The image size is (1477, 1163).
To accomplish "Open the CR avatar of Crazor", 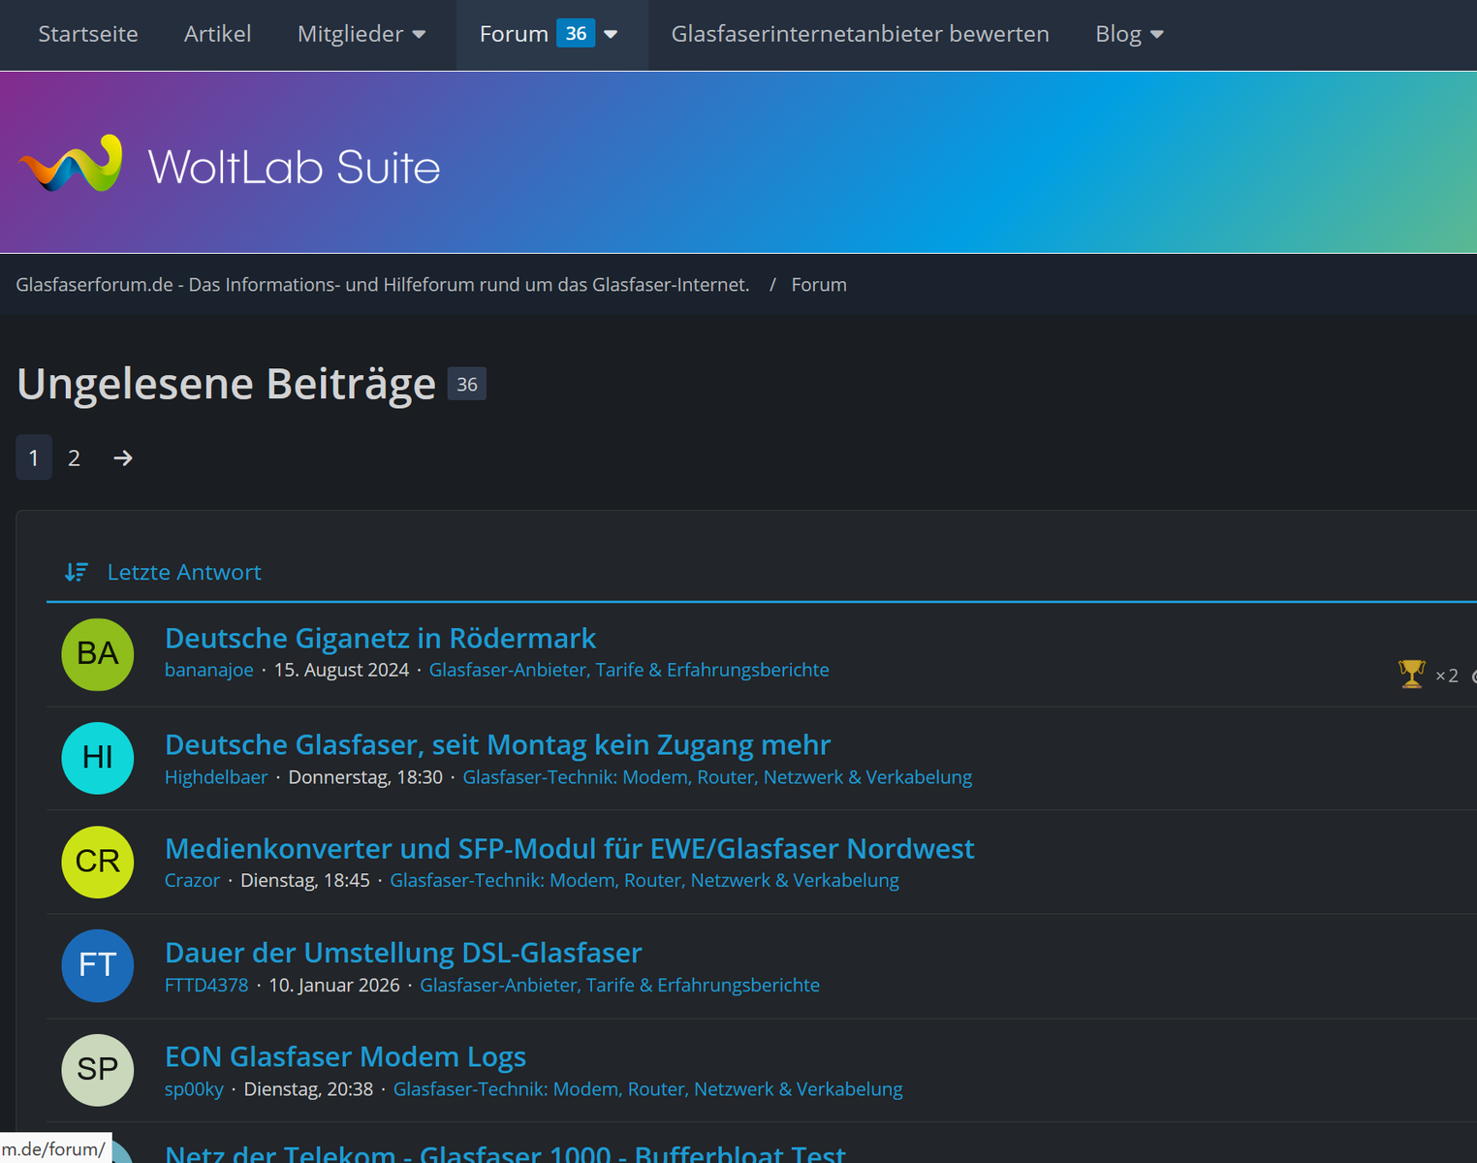I will pos(98,862).
